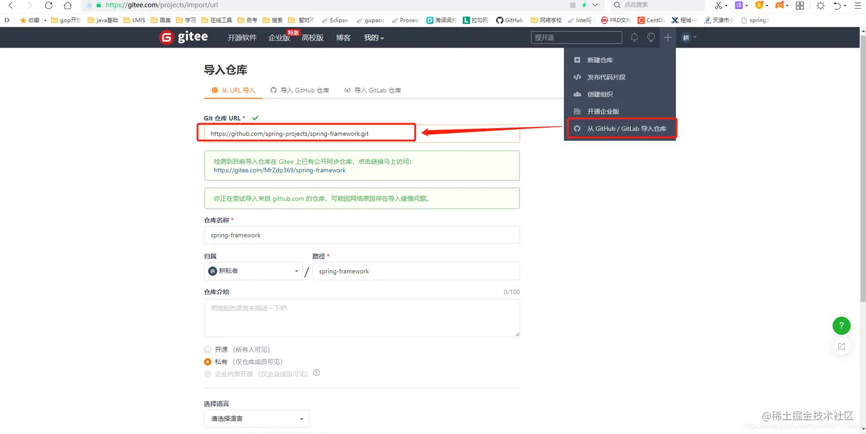The height and width of the screenshot is (434, 866).
Task: Open 博客 in Gitee navigation
Action: pos(343,38)
